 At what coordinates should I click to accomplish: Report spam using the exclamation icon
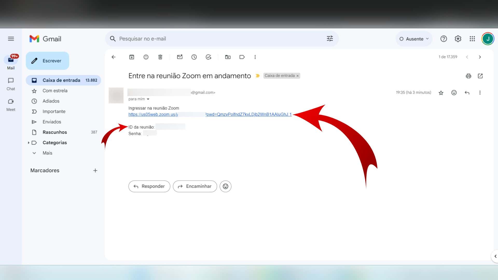pos(146,57)
